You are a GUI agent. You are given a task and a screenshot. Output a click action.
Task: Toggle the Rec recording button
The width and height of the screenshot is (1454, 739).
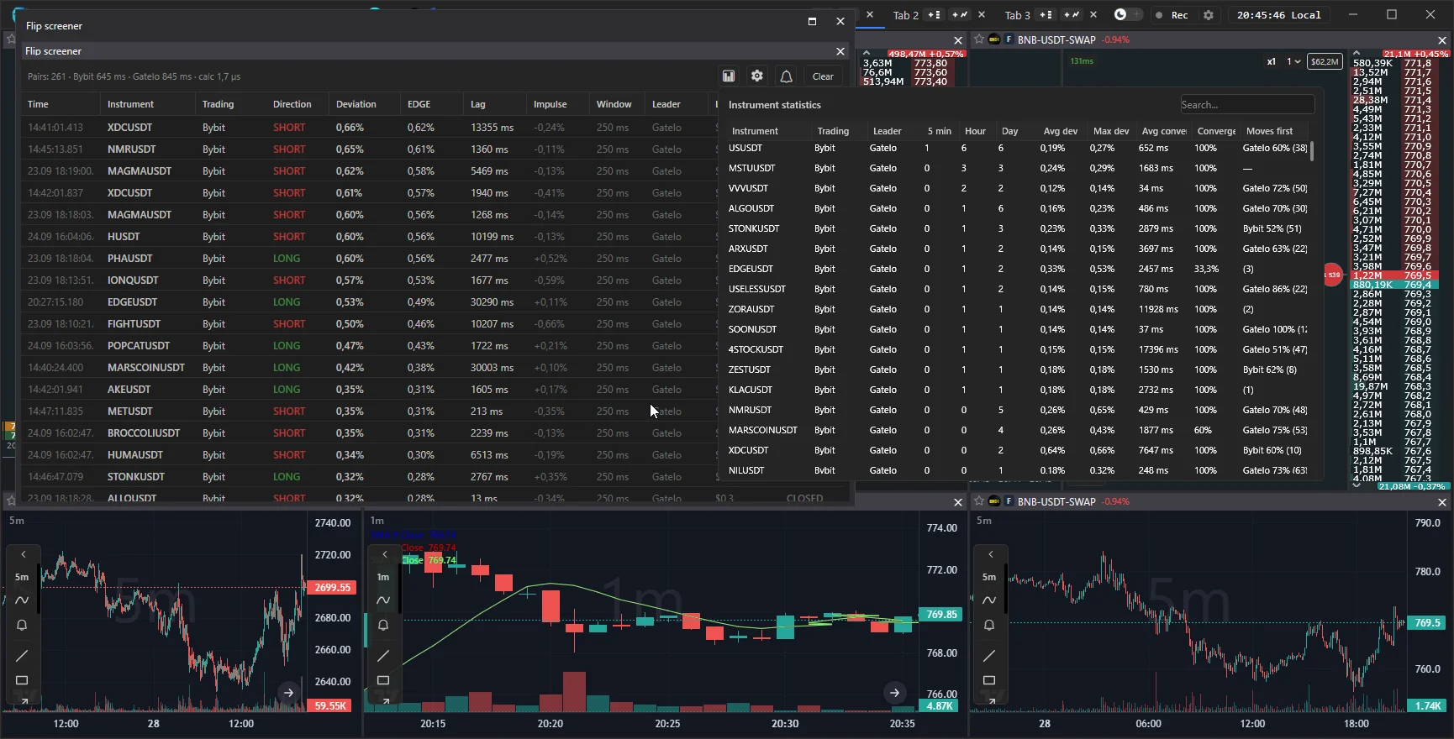click(1172, 15)
